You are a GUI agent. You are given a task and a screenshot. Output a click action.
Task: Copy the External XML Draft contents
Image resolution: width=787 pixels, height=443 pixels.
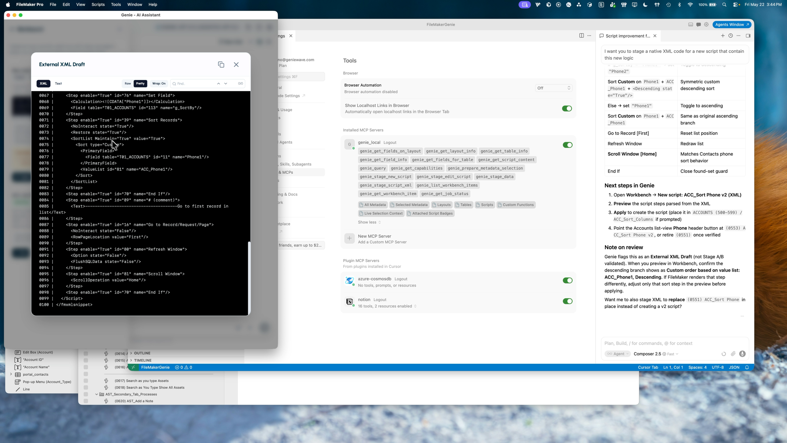221,64
